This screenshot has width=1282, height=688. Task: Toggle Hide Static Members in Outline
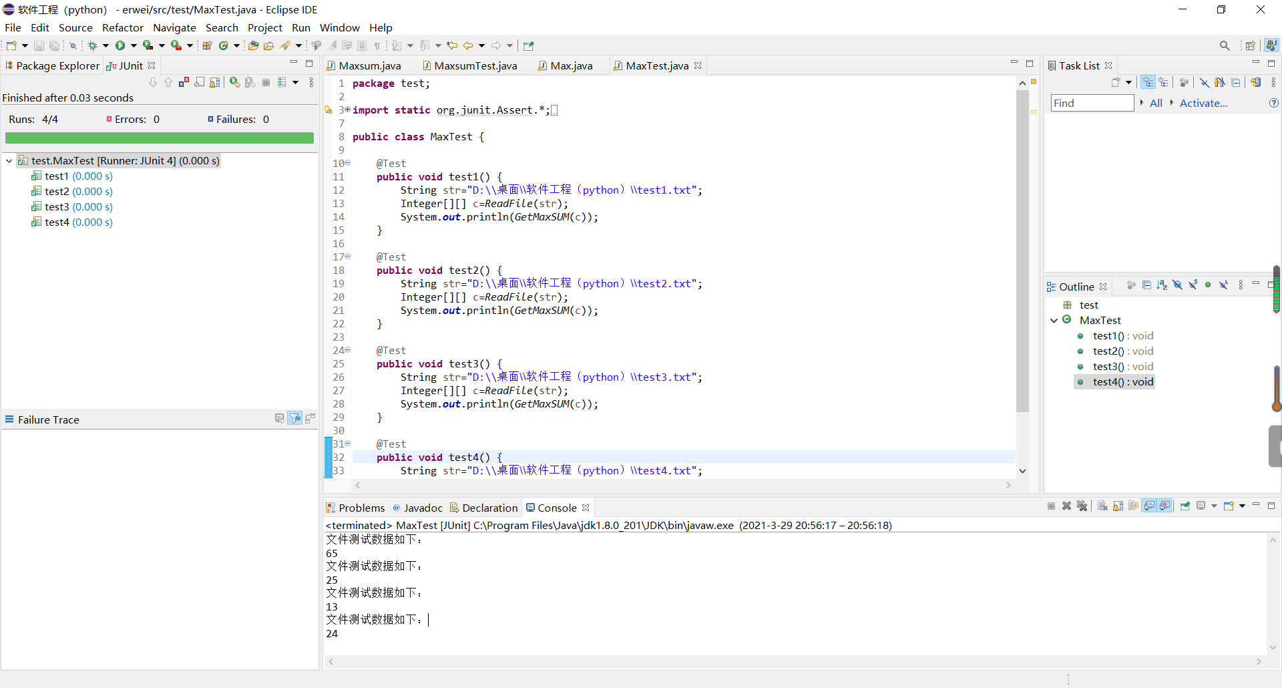[x=1193, y=285]
